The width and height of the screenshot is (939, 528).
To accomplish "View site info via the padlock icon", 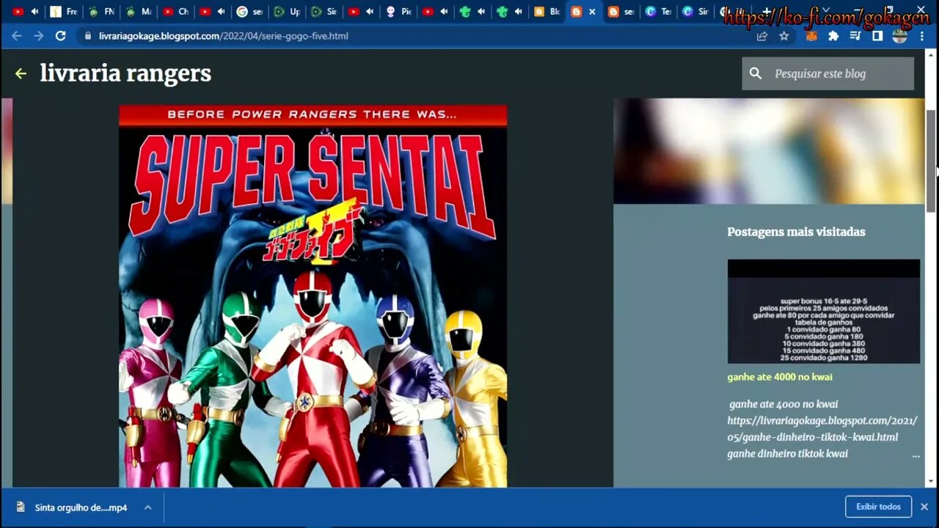I will pyautogui.click(x=88, y=35).
